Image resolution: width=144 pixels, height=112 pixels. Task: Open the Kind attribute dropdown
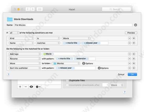click(21, 38)
